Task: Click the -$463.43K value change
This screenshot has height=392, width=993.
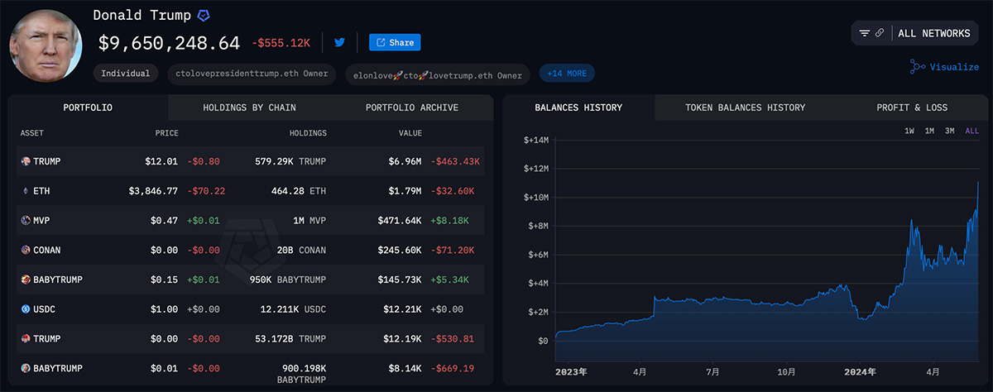Action: [x=455, y=161]
